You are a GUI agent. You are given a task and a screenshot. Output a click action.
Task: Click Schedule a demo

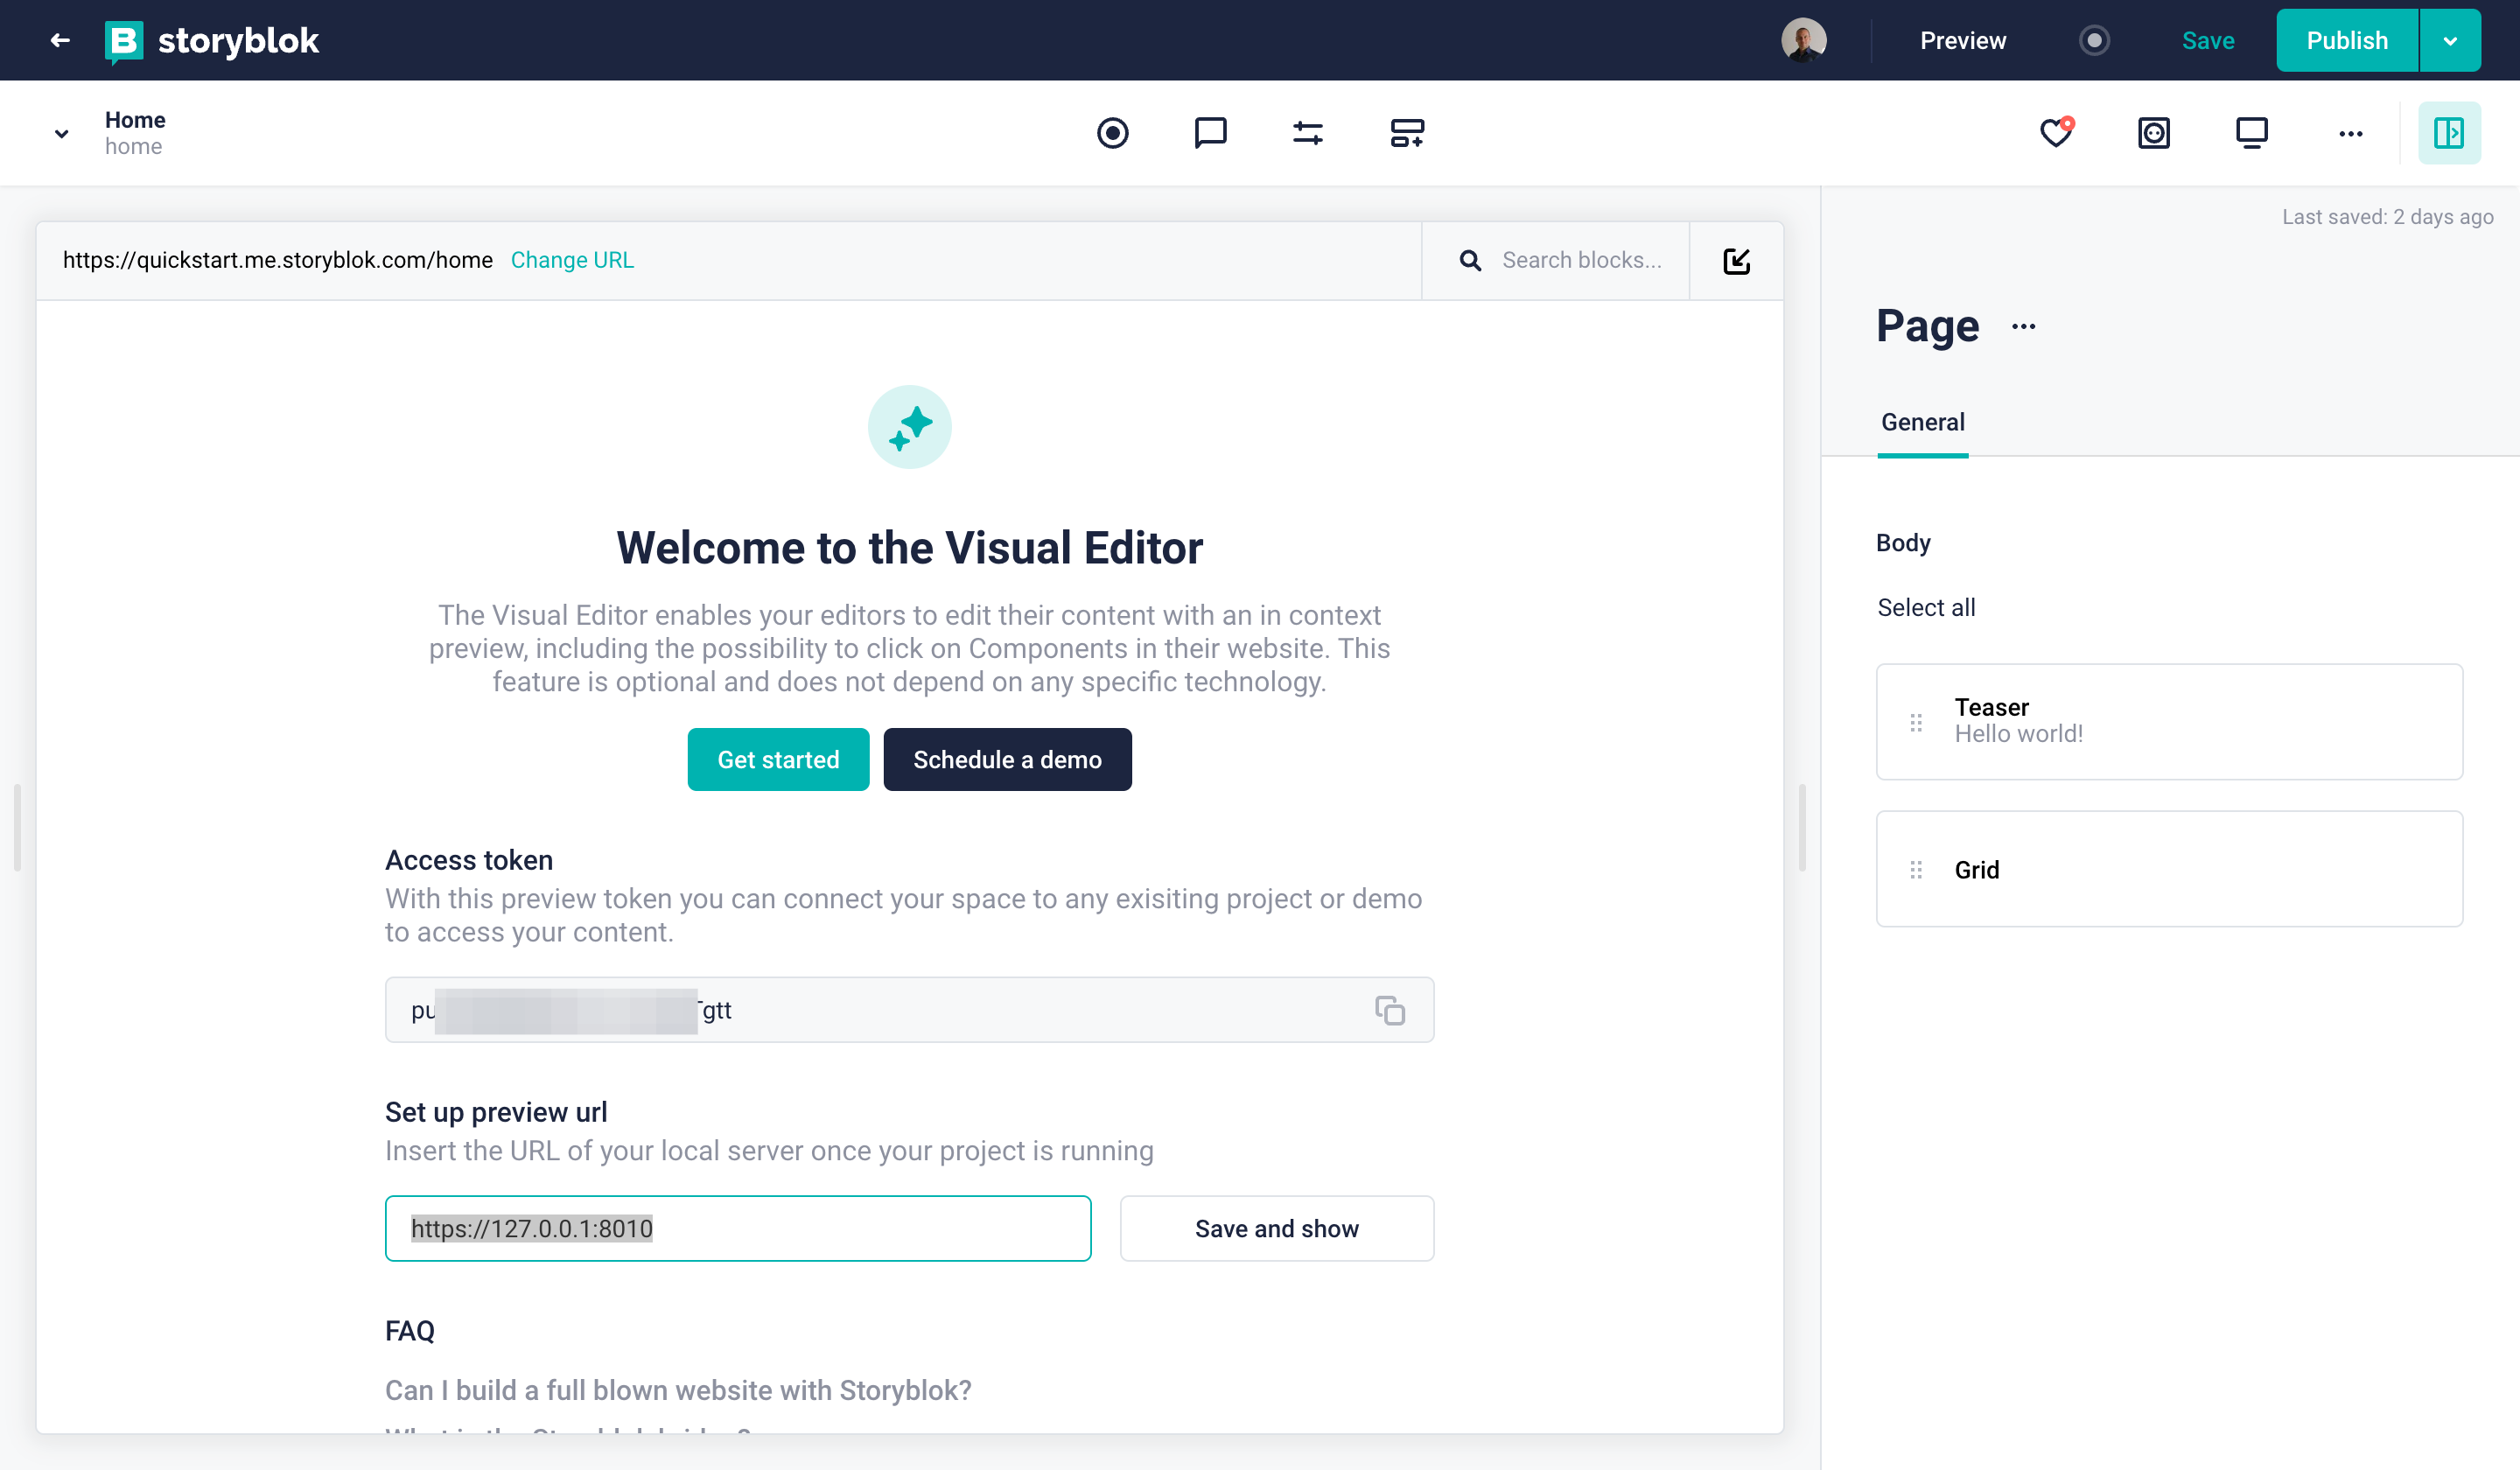click(1007, 759)
